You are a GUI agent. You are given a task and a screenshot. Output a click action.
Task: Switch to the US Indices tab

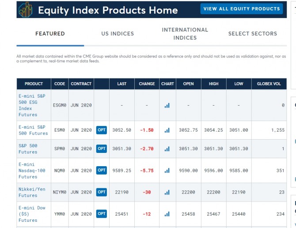[118, 34]
